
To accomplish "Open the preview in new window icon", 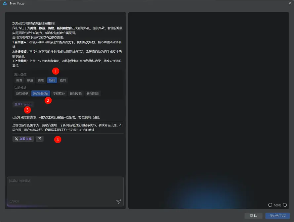I will [39, 139].
